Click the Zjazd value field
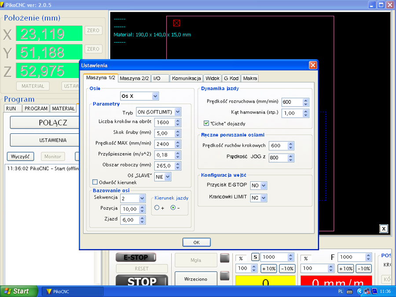 click(130, 220)
